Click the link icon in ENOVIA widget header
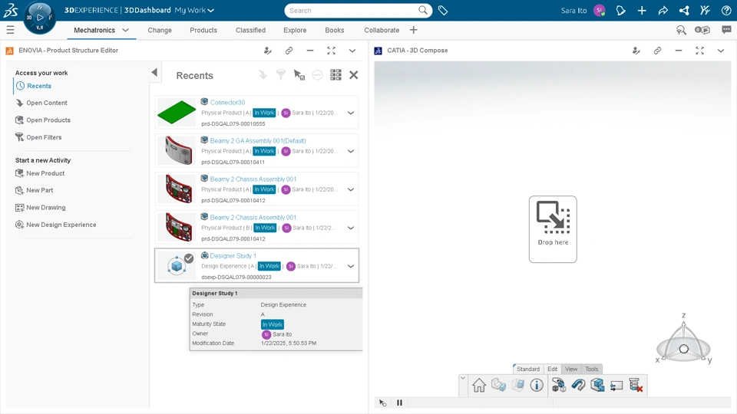This screenshot has height=414, width=737. 289,51
